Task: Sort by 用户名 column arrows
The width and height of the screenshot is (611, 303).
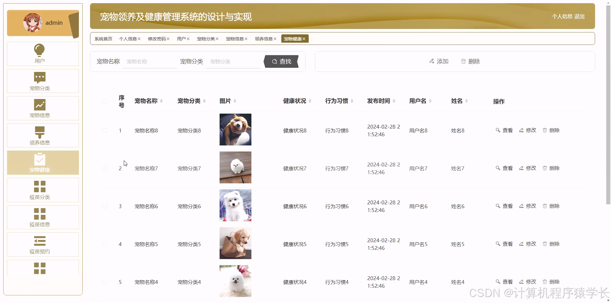Action: click(x=430, y=101)
